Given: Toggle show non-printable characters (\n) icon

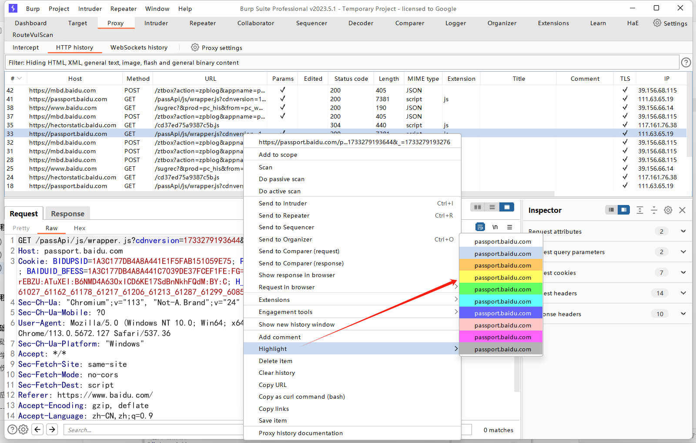Looking at the screenshot, I should click(x=495, y=227).
